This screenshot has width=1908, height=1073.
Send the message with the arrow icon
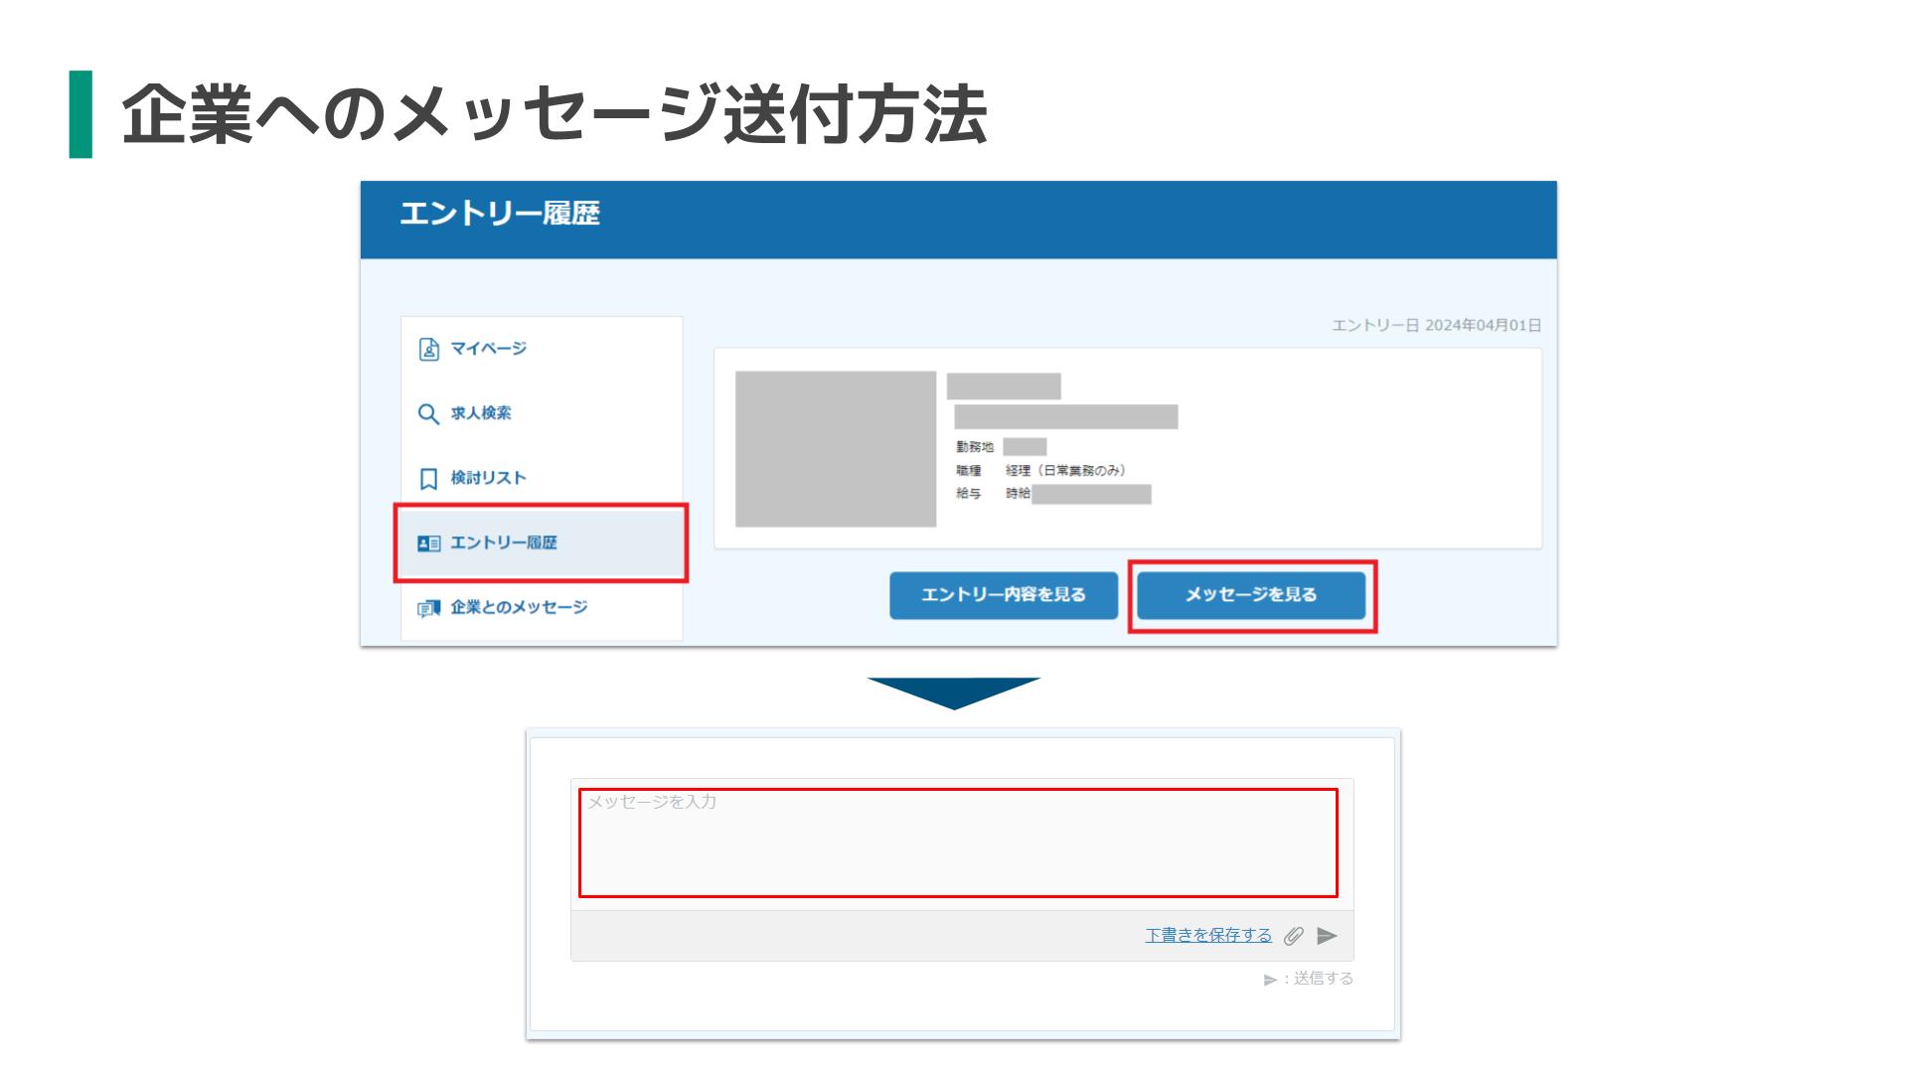point(1326,935)
